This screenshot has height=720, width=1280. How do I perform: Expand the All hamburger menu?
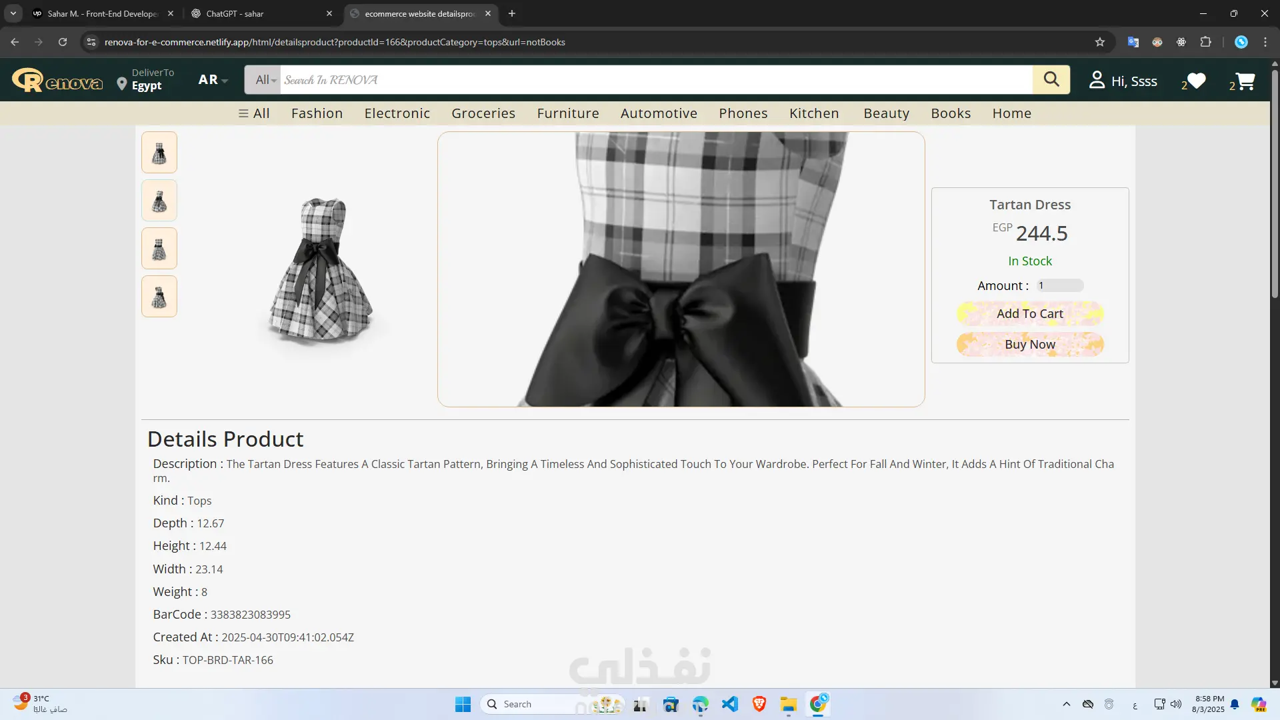(x=254, y=113)
